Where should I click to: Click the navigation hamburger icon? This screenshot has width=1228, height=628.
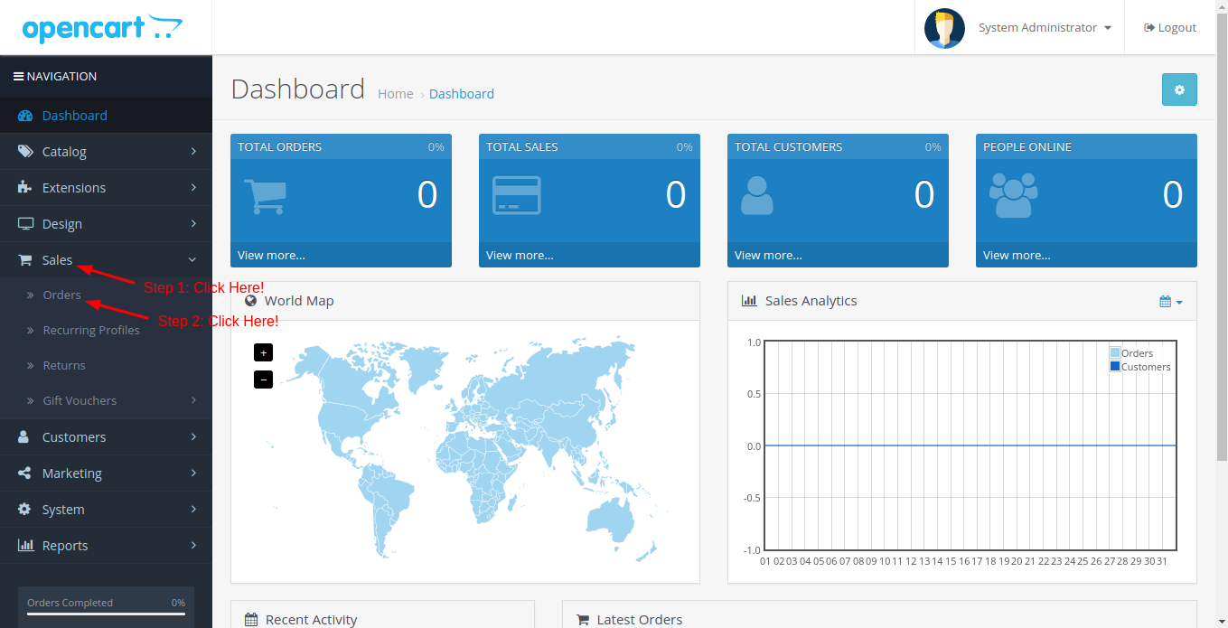point(18,77)
